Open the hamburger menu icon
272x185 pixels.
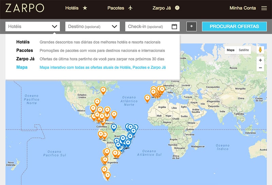(264, 8)
